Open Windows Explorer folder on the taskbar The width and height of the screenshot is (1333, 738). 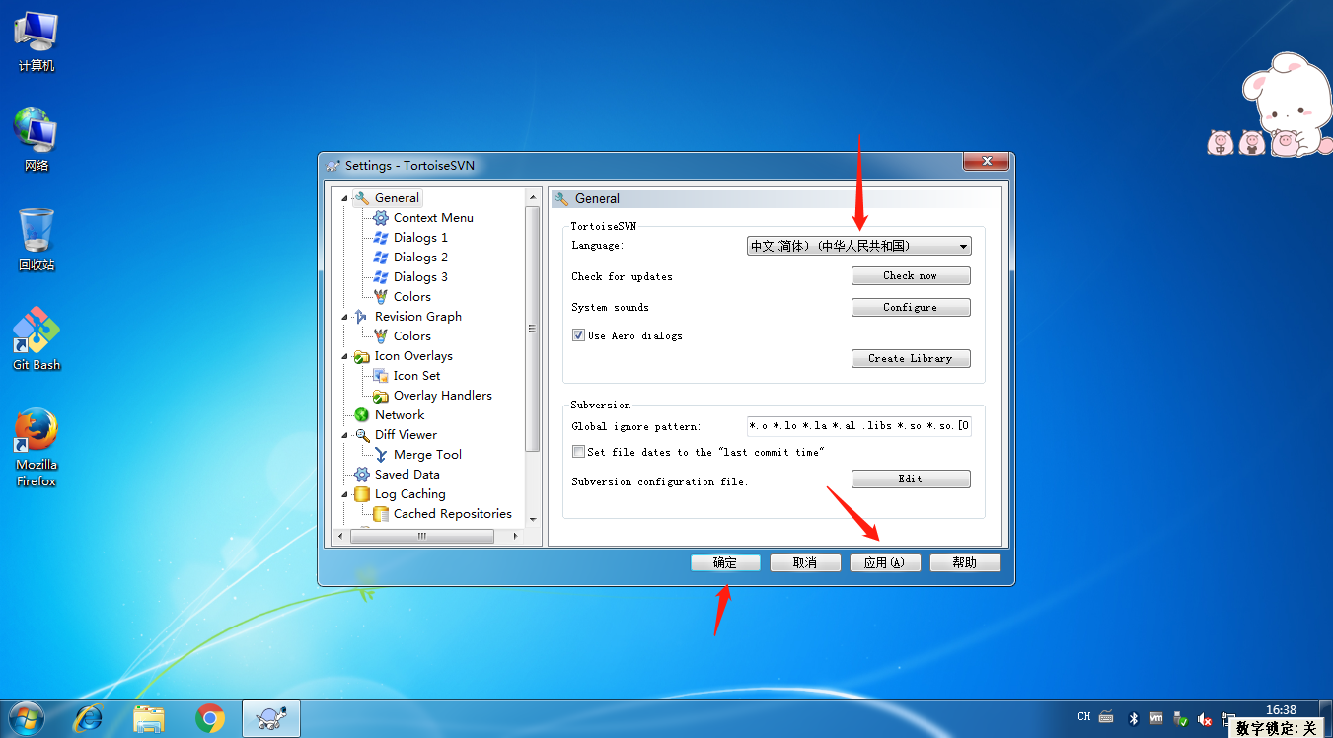point(149,718)
